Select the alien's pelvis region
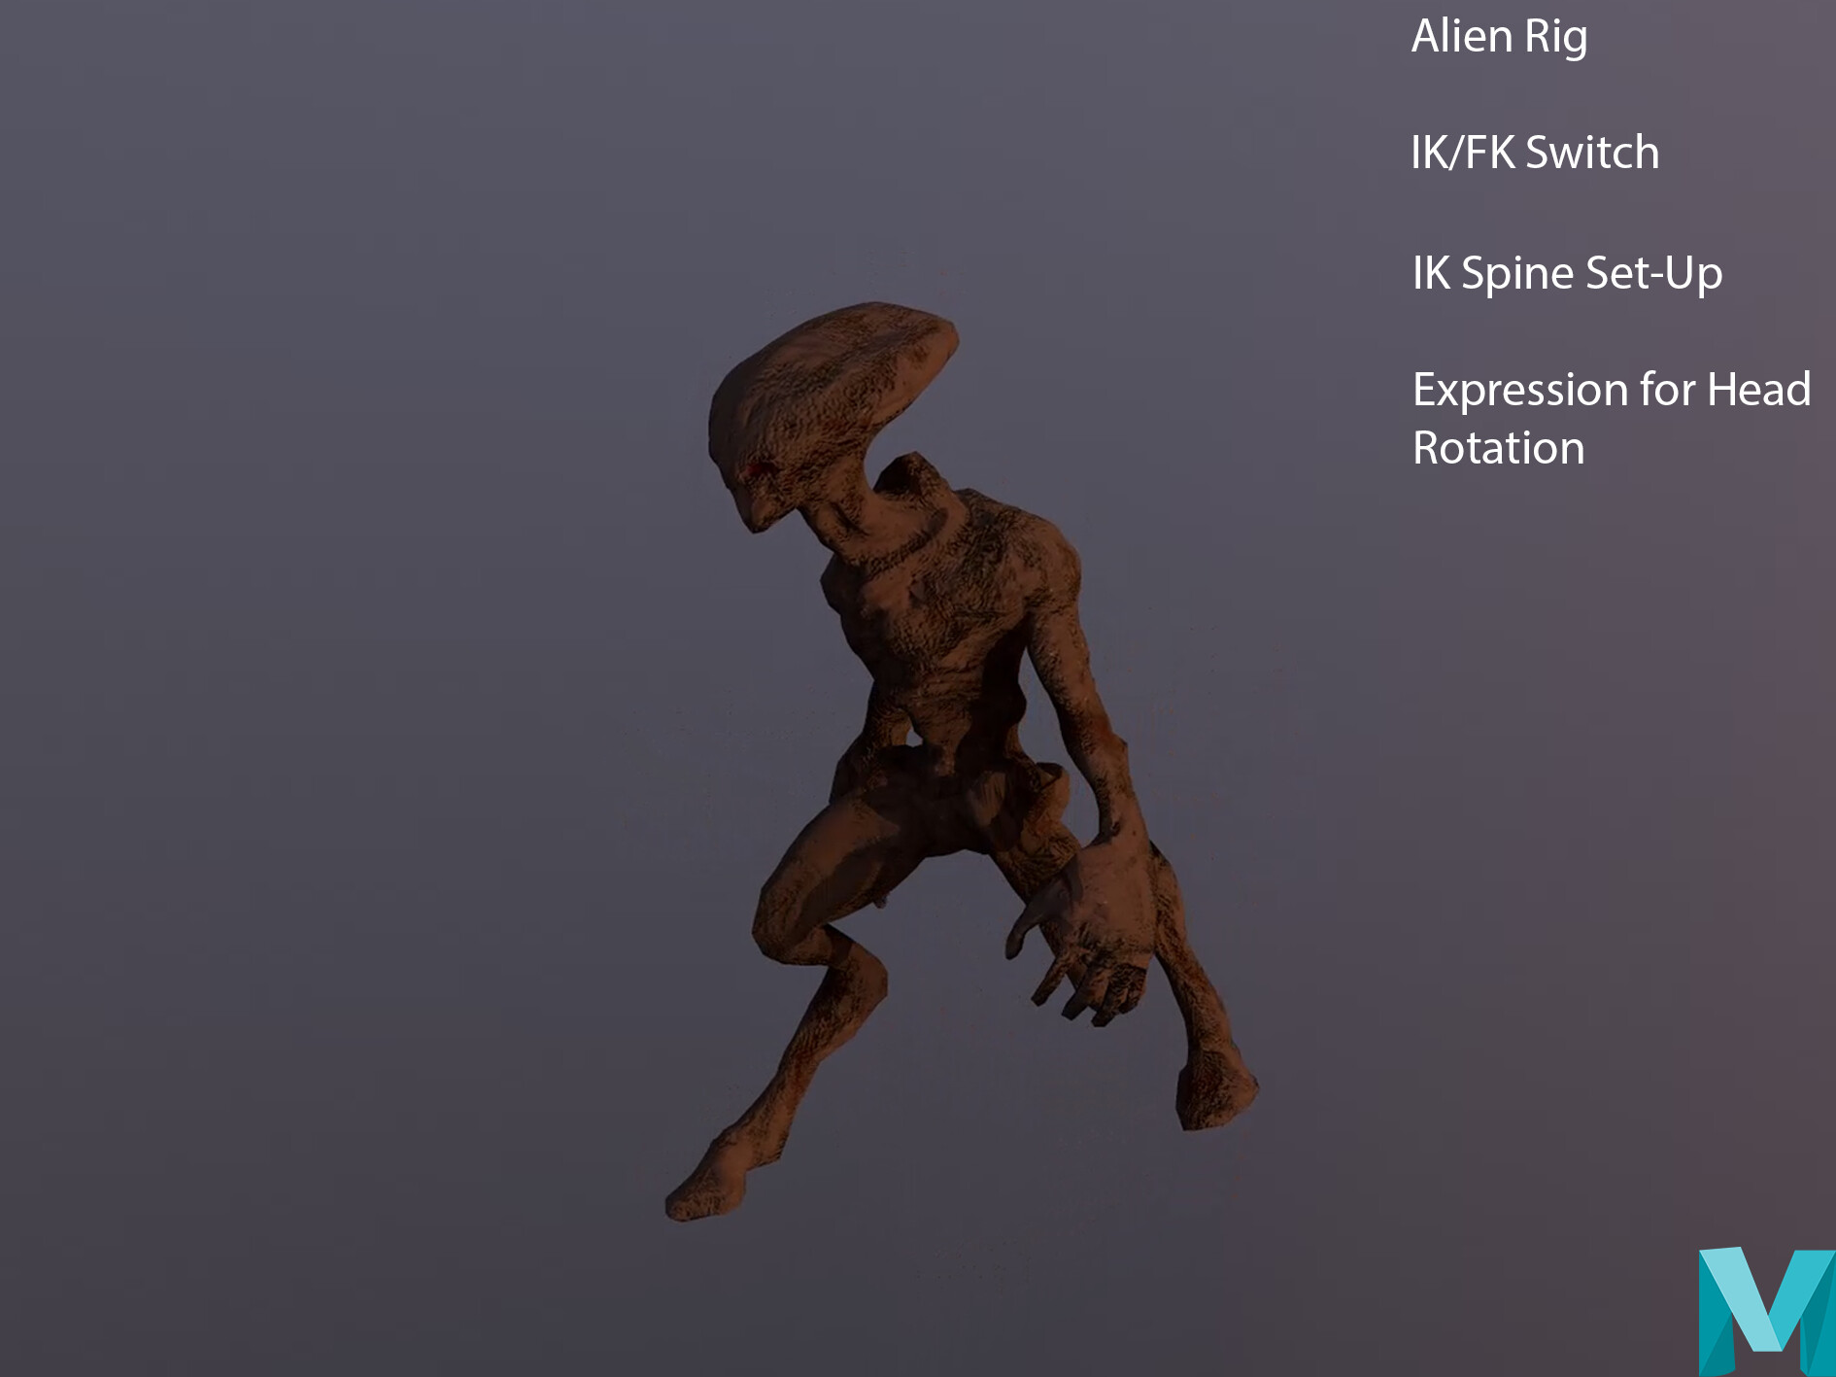This screenshot has height=1377, width=1836. 933,777
